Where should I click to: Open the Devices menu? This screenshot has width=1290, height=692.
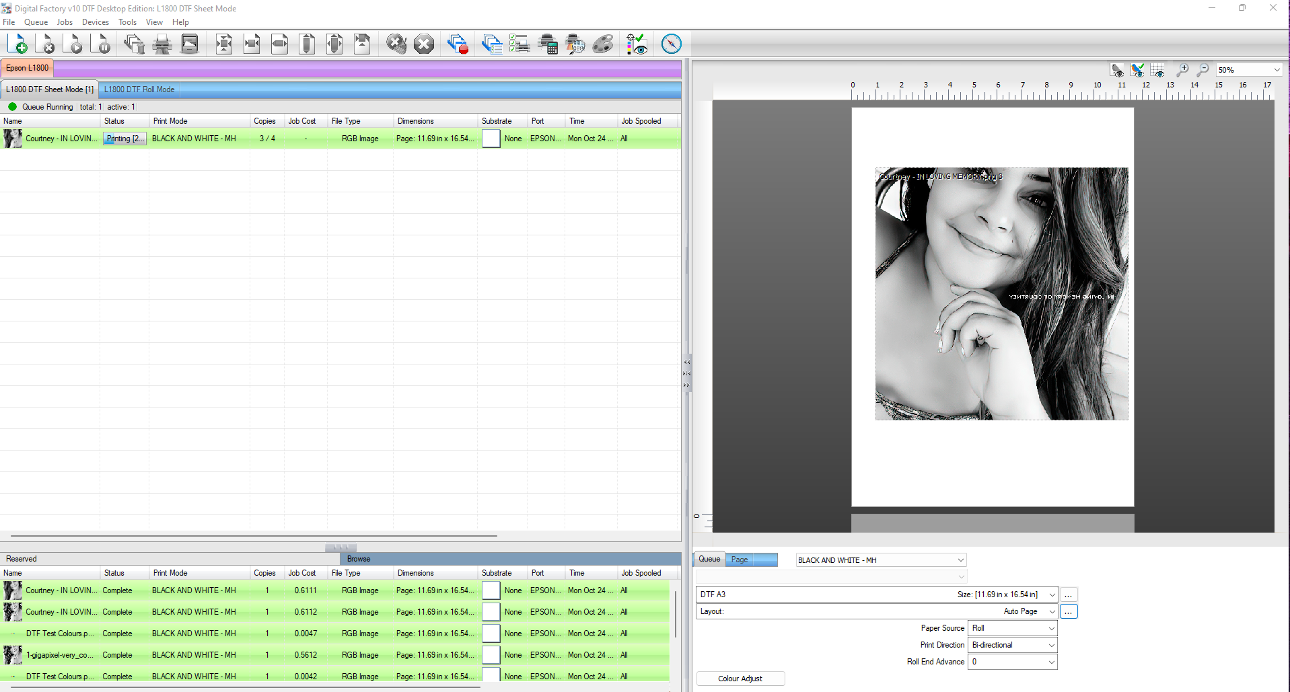click(95, 22)
